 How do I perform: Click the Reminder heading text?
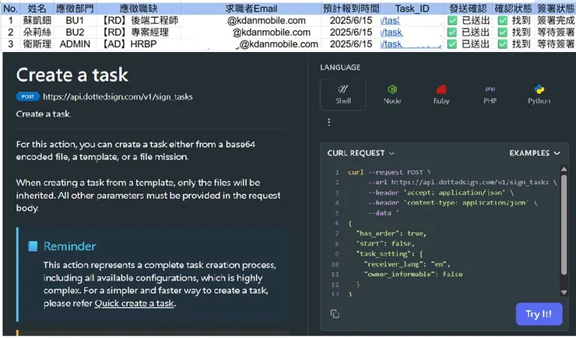70,246
